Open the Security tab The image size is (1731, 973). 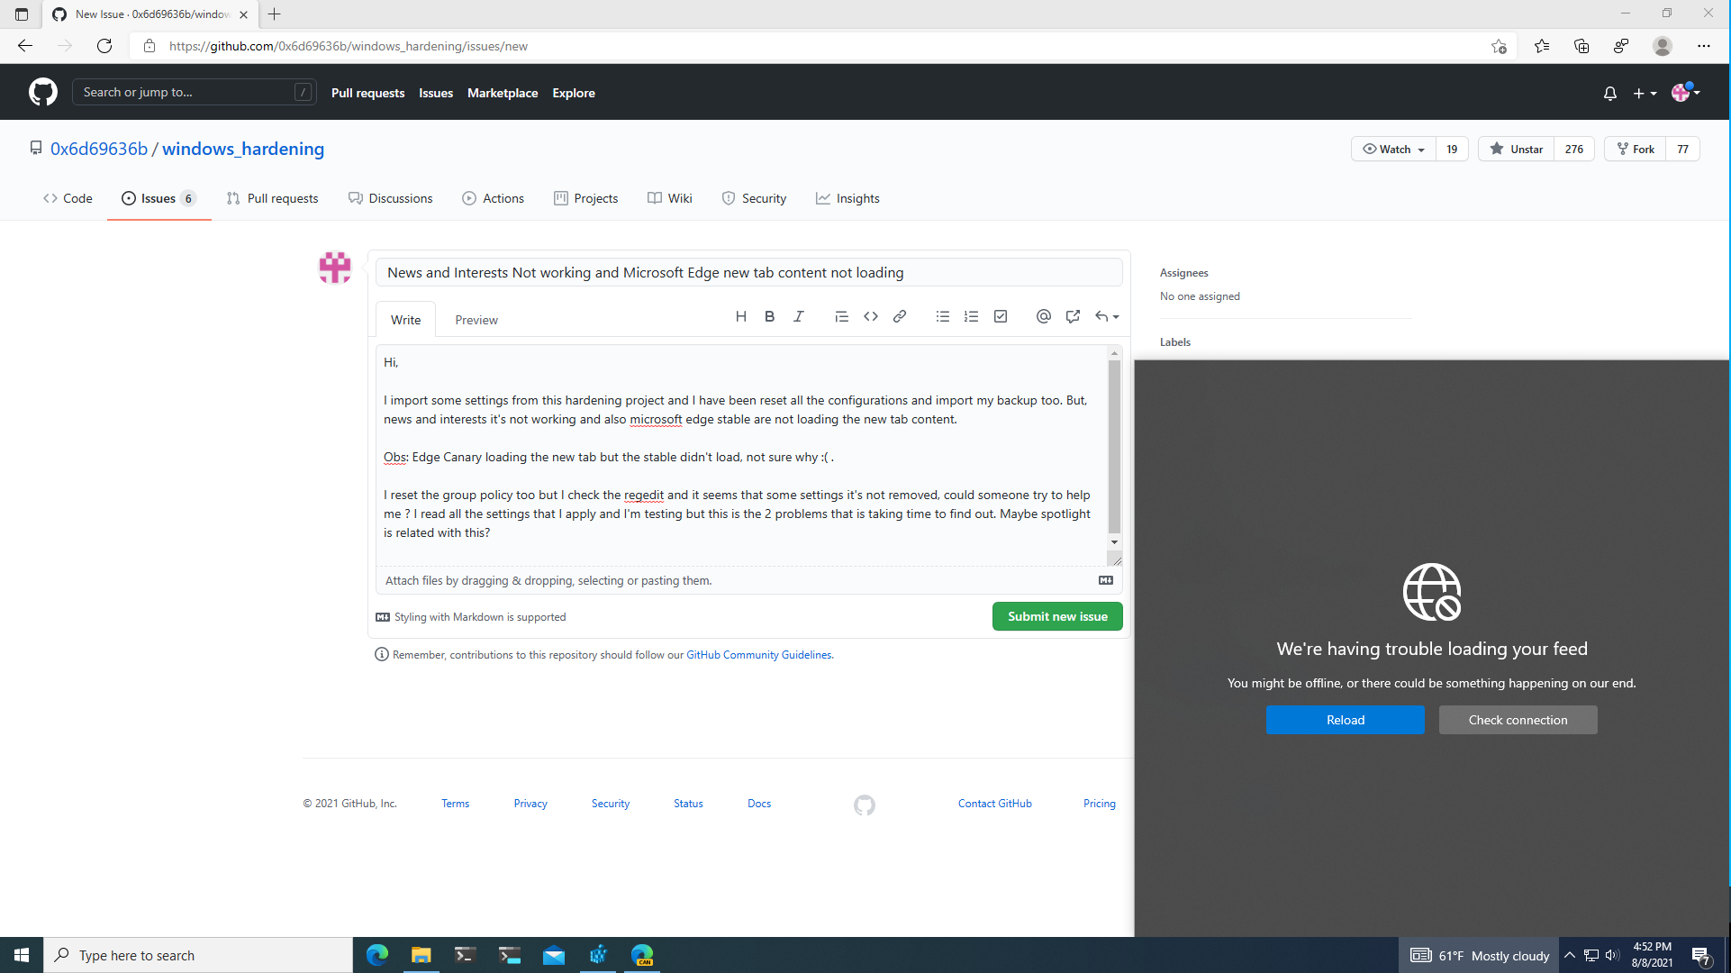(754, 198)
